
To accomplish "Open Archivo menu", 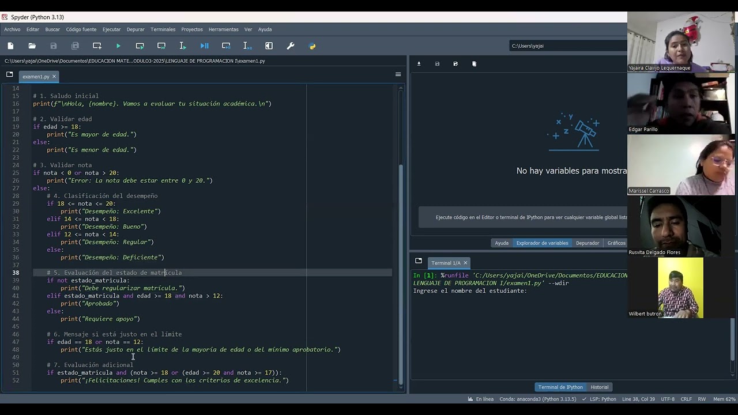I will coord(12,29).
